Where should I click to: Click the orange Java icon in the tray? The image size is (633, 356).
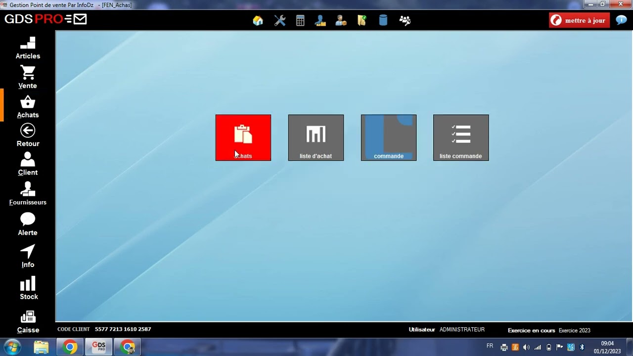tap(515, 347)
